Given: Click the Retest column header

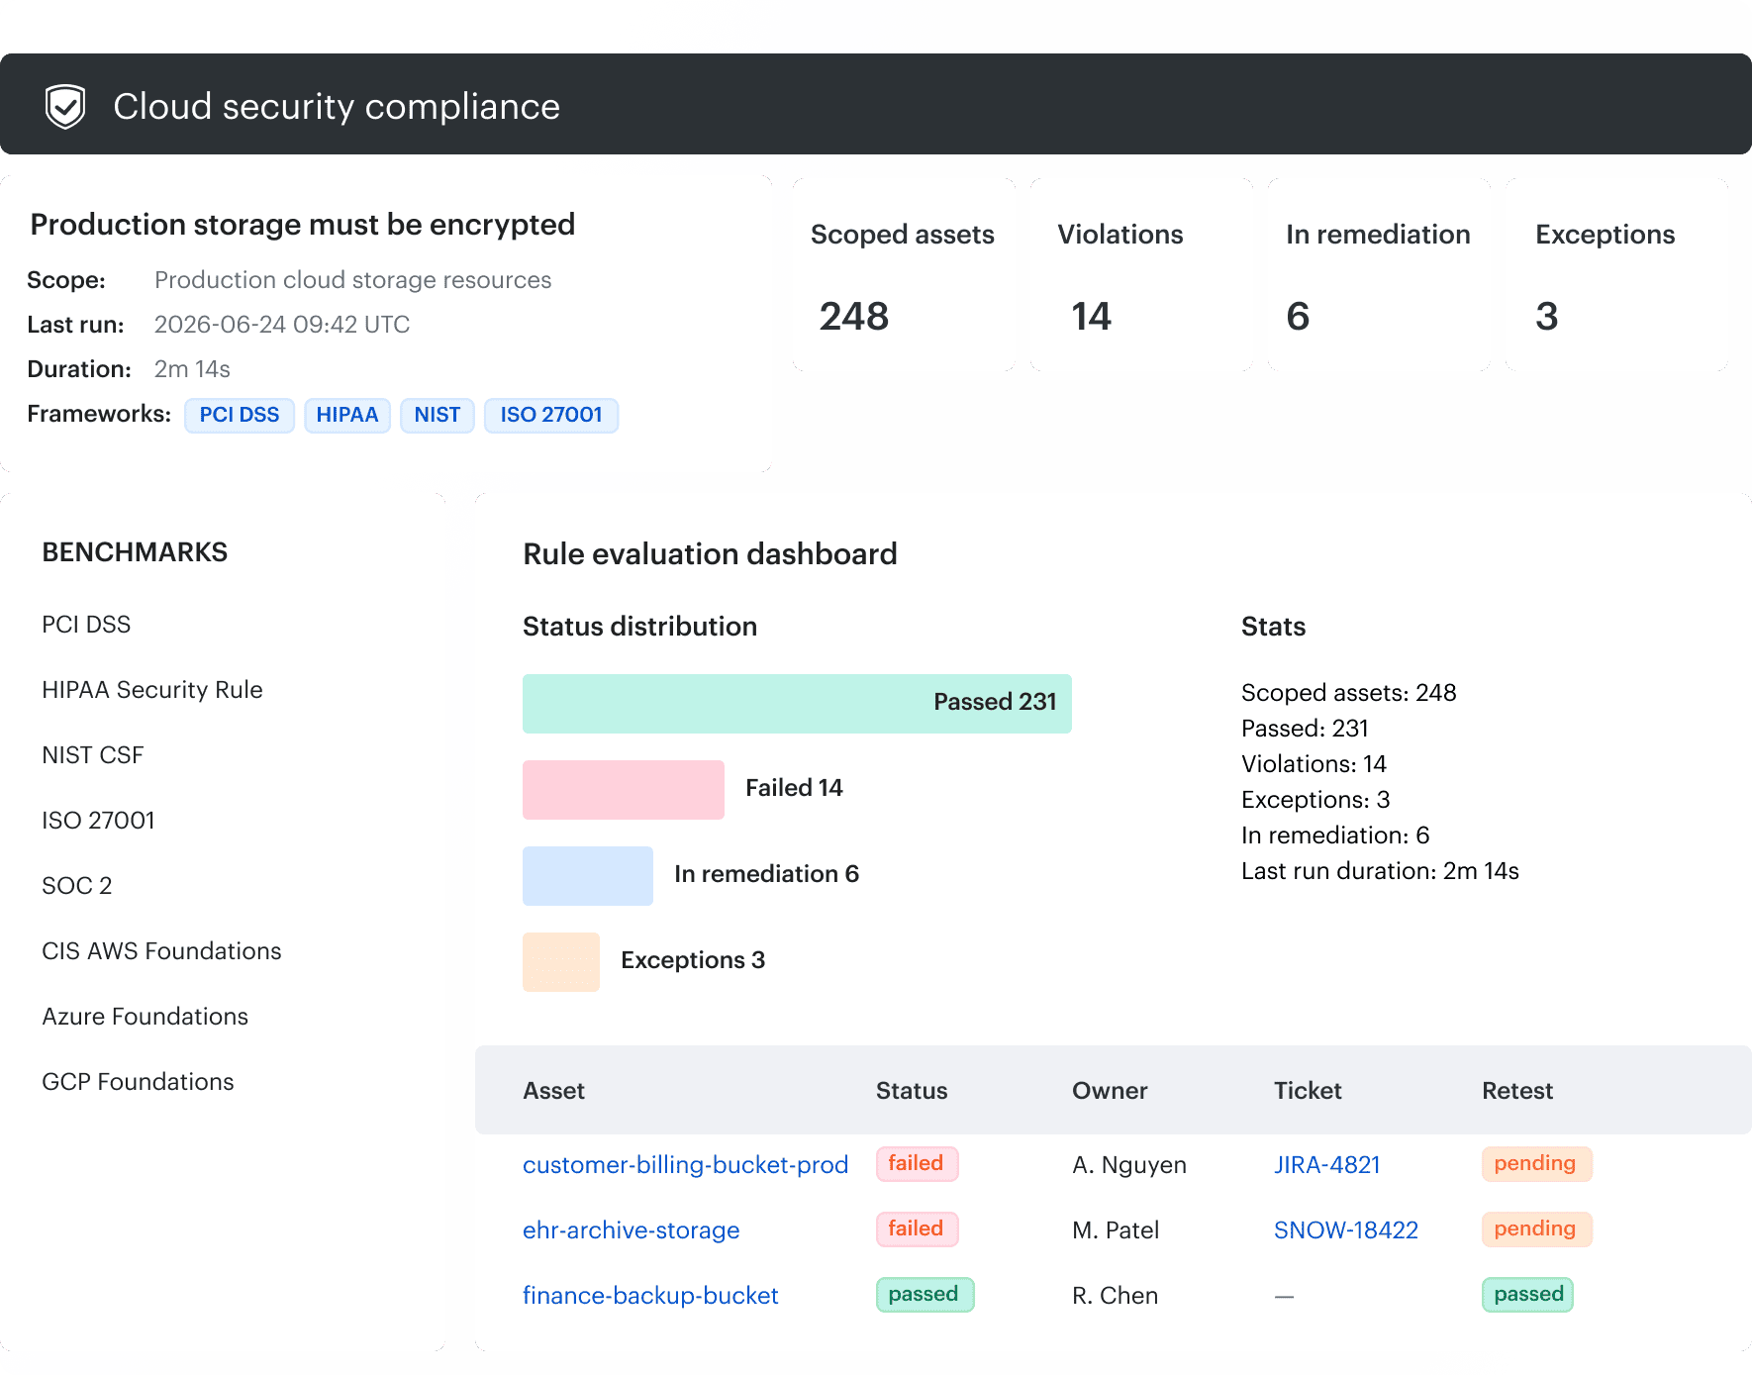Looking at the screenshot, I should coord(1517,1091).
